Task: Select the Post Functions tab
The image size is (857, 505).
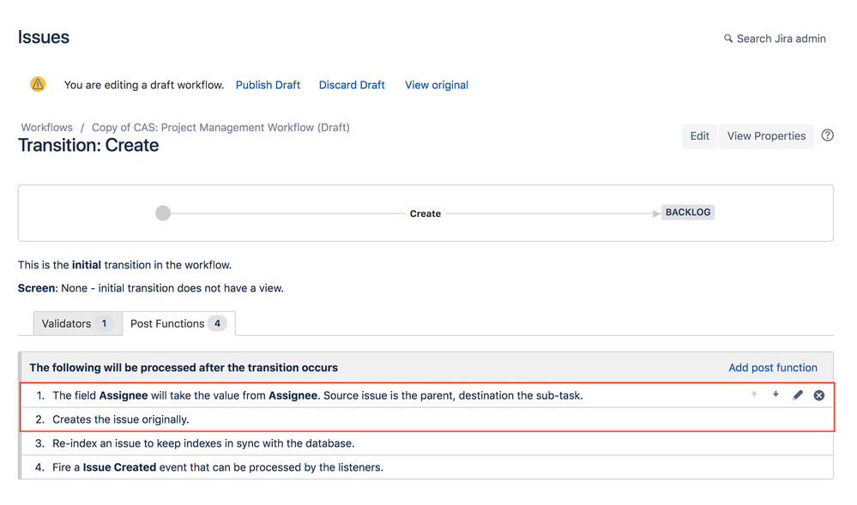Action: [178, 323]
